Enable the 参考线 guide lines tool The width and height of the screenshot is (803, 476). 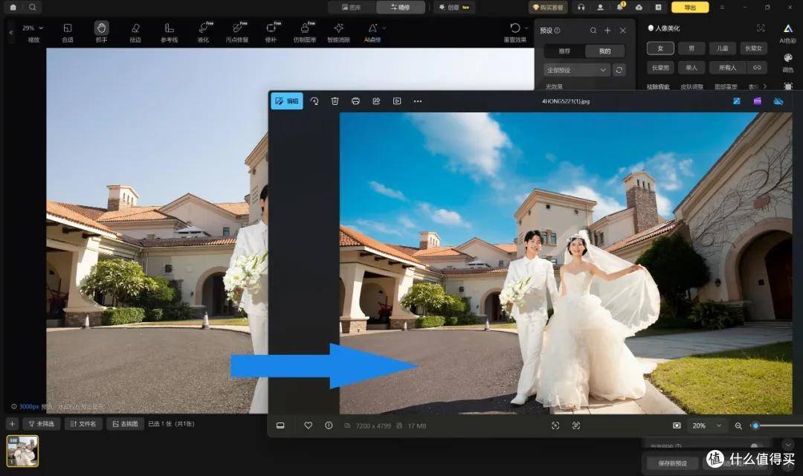(169, 32)
